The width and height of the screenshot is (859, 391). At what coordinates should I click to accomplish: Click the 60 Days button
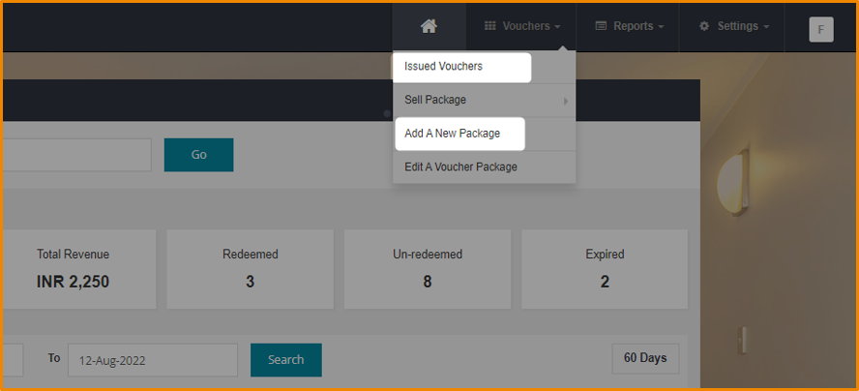[644, 358]
